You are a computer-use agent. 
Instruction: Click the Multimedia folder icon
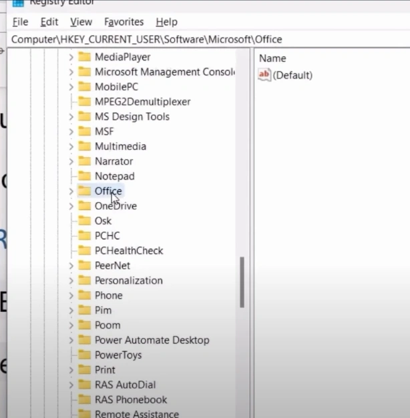coord(84,147)
